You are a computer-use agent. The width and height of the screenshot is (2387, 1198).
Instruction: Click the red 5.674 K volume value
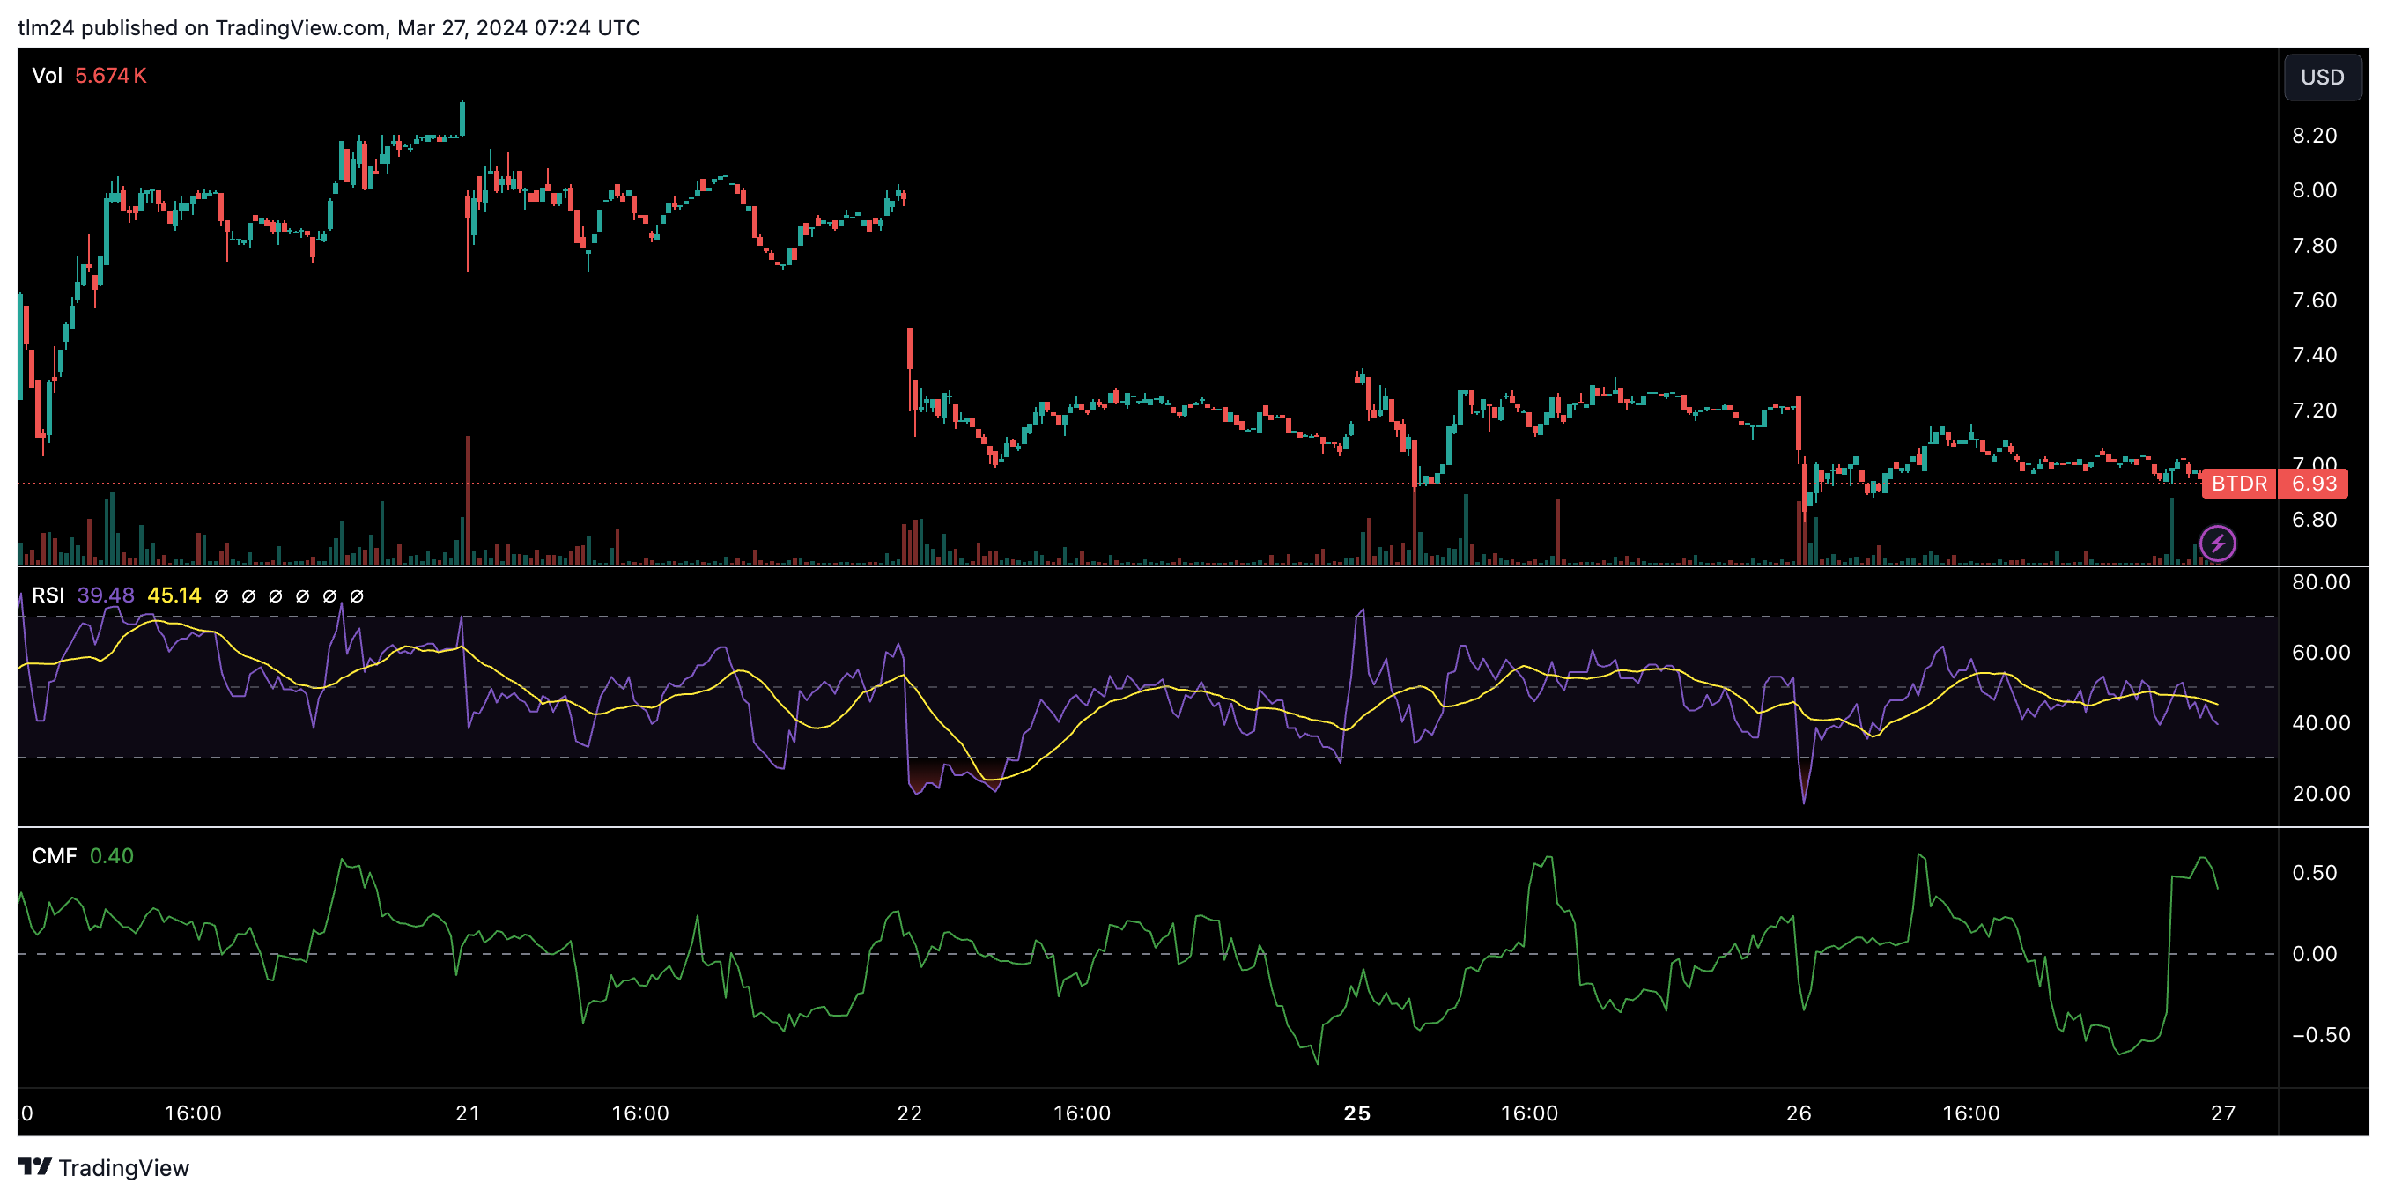[110, 75]
